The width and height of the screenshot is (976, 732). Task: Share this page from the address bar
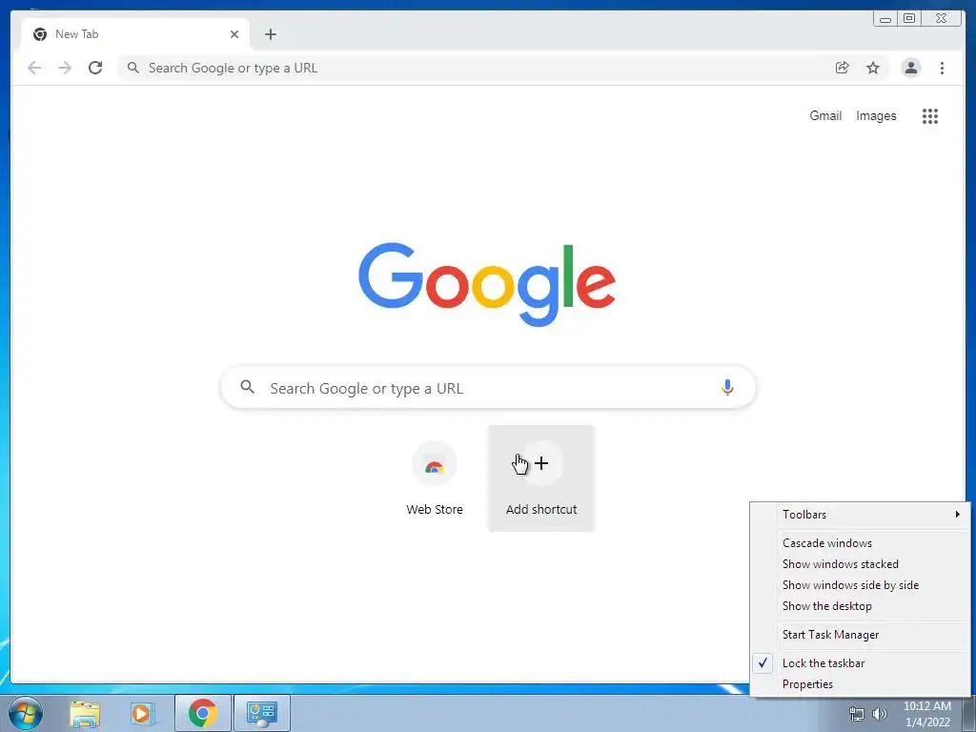(843, 68)
